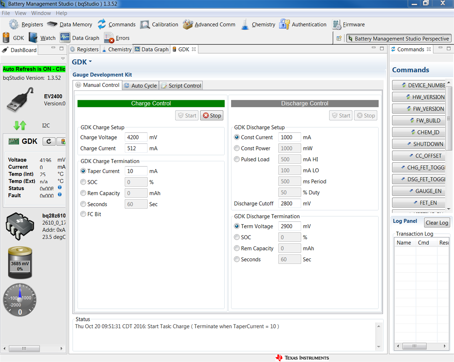Image resolution: width=454 pixels, height=362 pixels.
Task: Open the Chemistry flask tool
Action: click(x=258, y=24)
